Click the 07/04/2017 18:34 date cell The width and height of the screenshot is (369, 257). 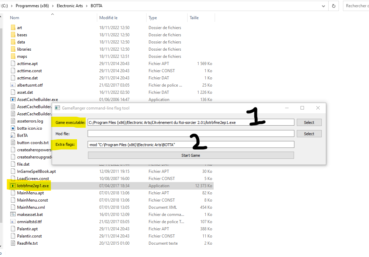click(x=114, y=186)
